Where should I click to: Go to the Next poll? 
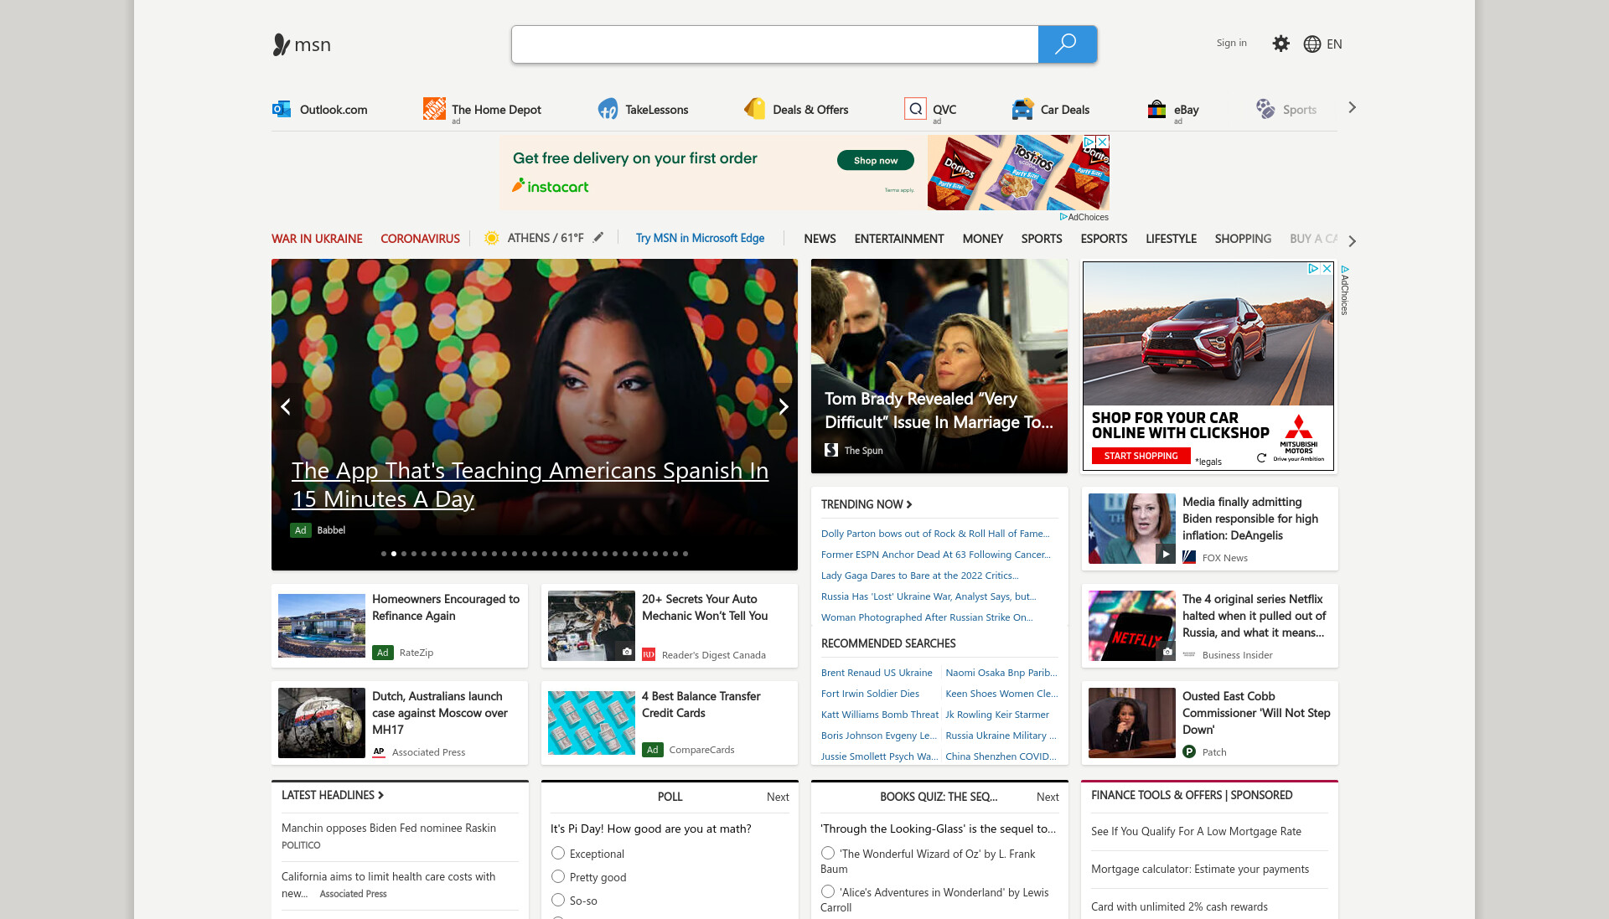[778, 797]
